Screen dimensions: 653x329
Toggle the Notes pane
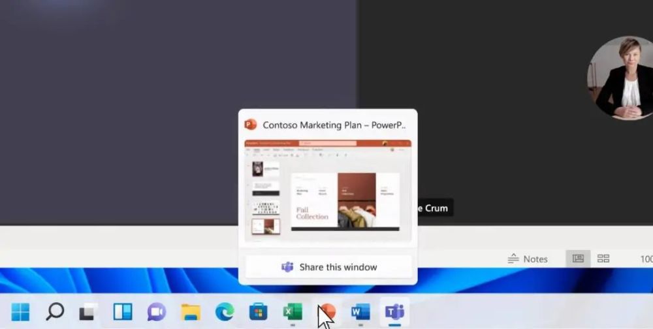pos(527,259)
